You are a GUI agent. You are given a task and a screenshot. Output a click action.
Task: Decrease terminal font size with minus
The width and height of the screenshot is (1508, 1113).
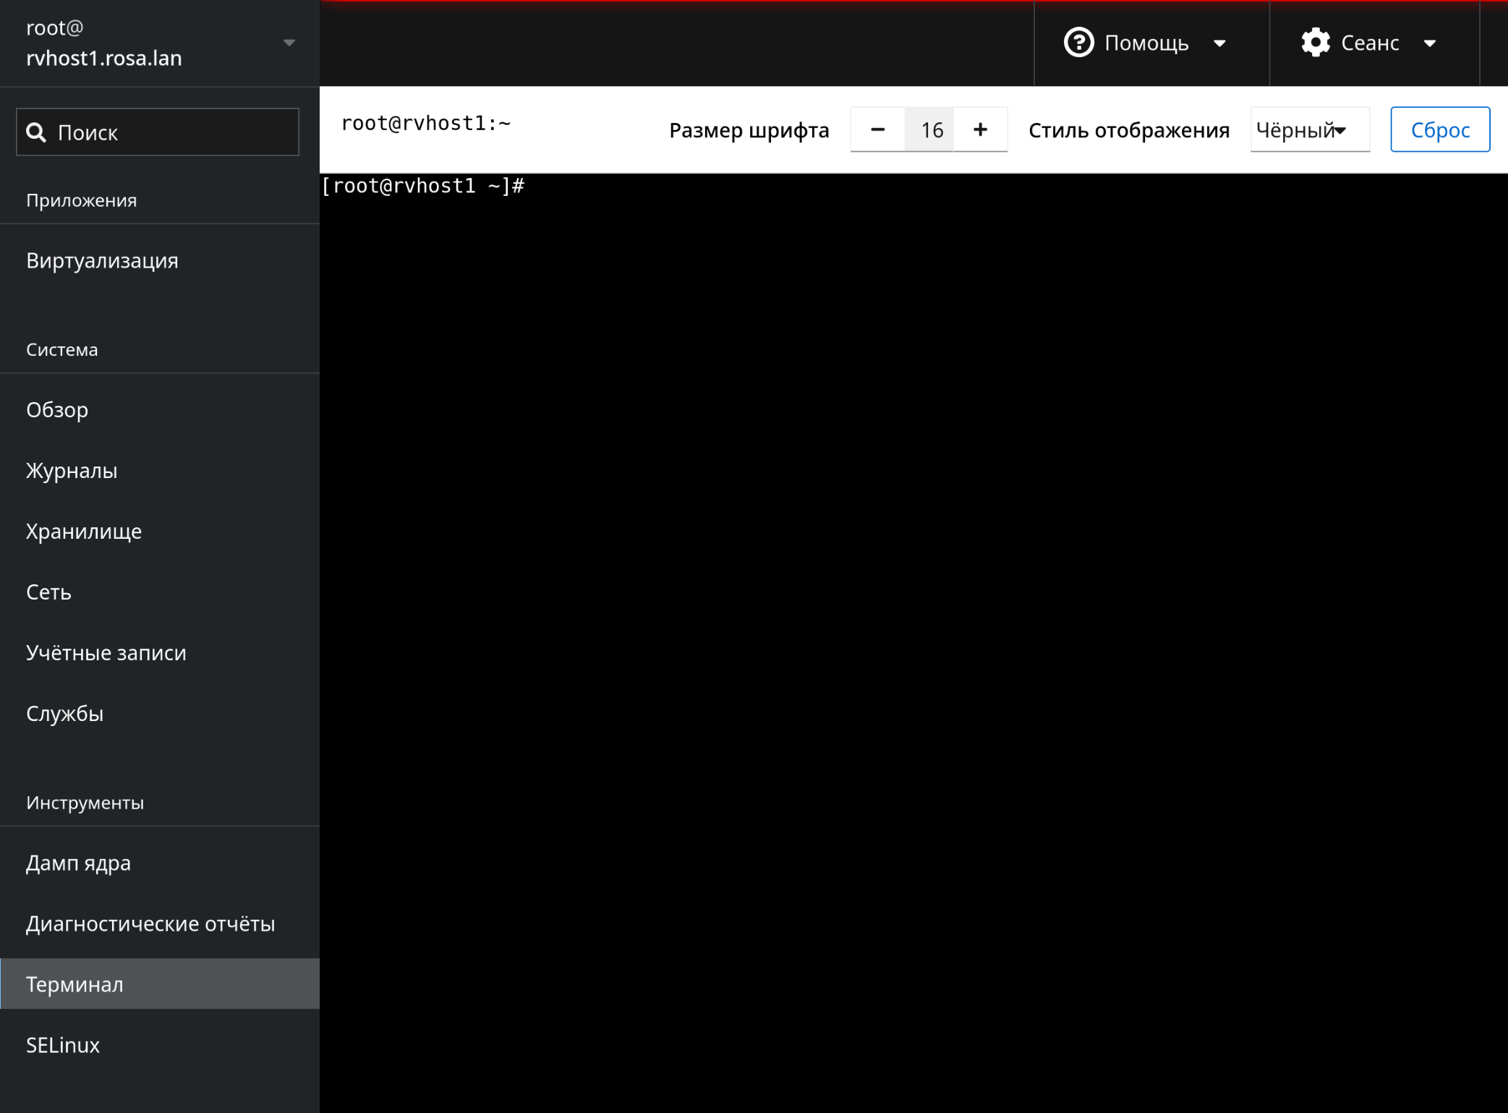tap(877, 130)
